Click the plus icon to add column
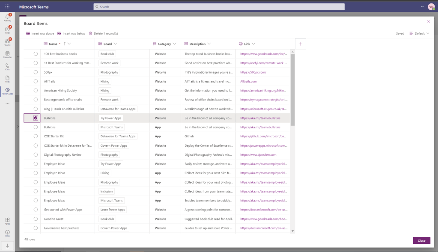Screen dimensions: 438x252 (x=300, y=44)
